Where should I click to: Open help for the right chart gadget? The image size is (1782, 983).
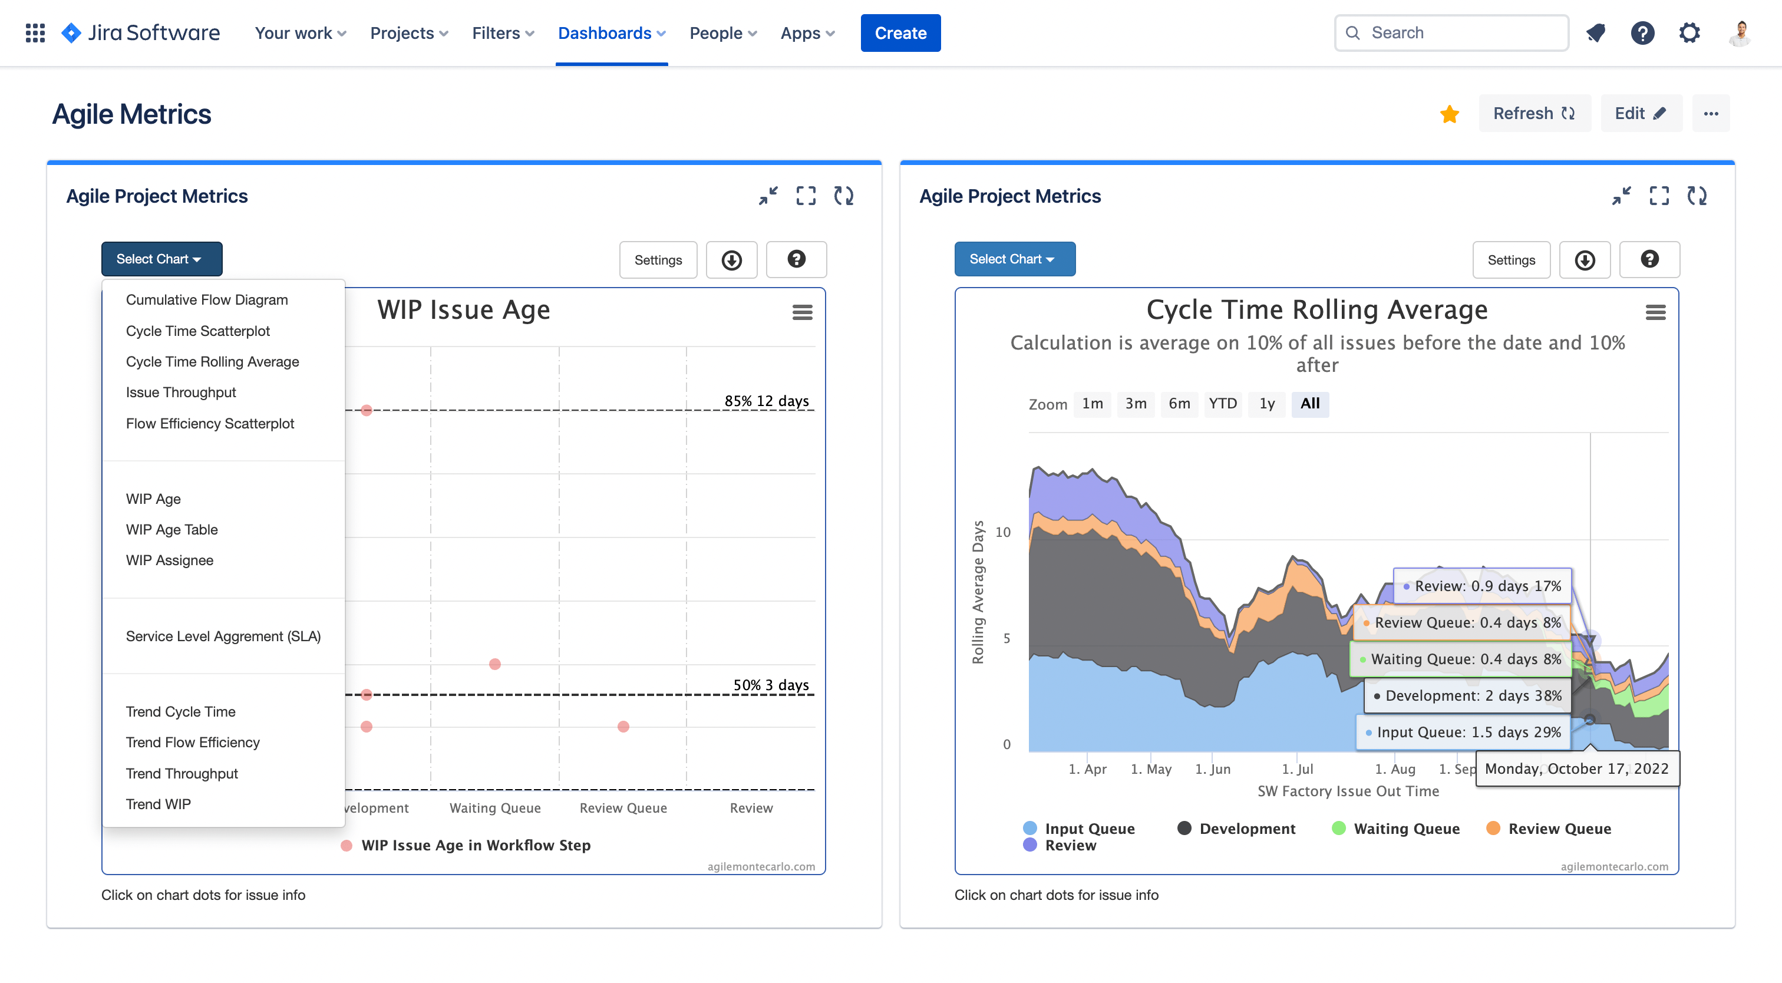pos(1650,259)
